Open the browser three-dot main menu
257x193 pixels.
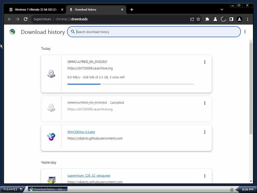click(247, 19)
